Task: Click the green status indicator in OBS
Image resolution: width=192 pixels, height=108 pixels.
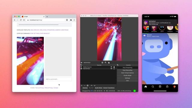Action: 135,91
